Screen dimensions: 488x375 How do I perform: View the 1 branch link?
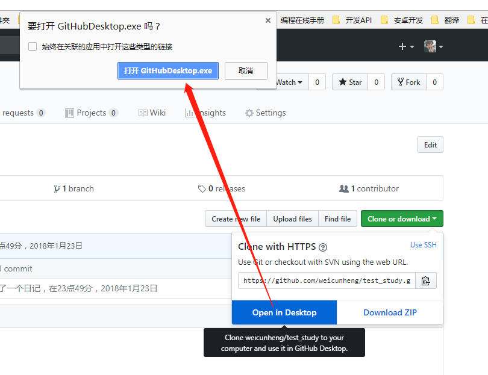74,189
